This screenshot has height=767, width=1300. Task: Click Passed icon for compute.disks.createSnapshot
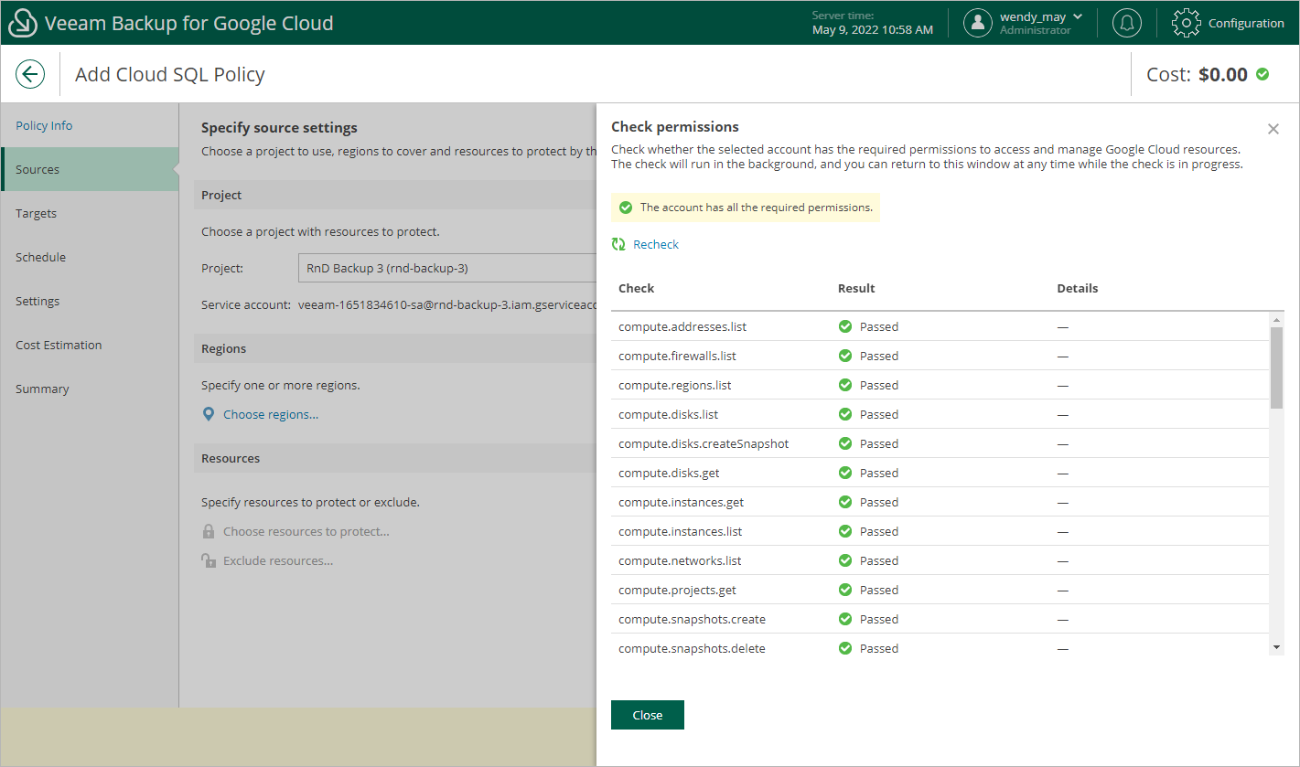point(845,443)
